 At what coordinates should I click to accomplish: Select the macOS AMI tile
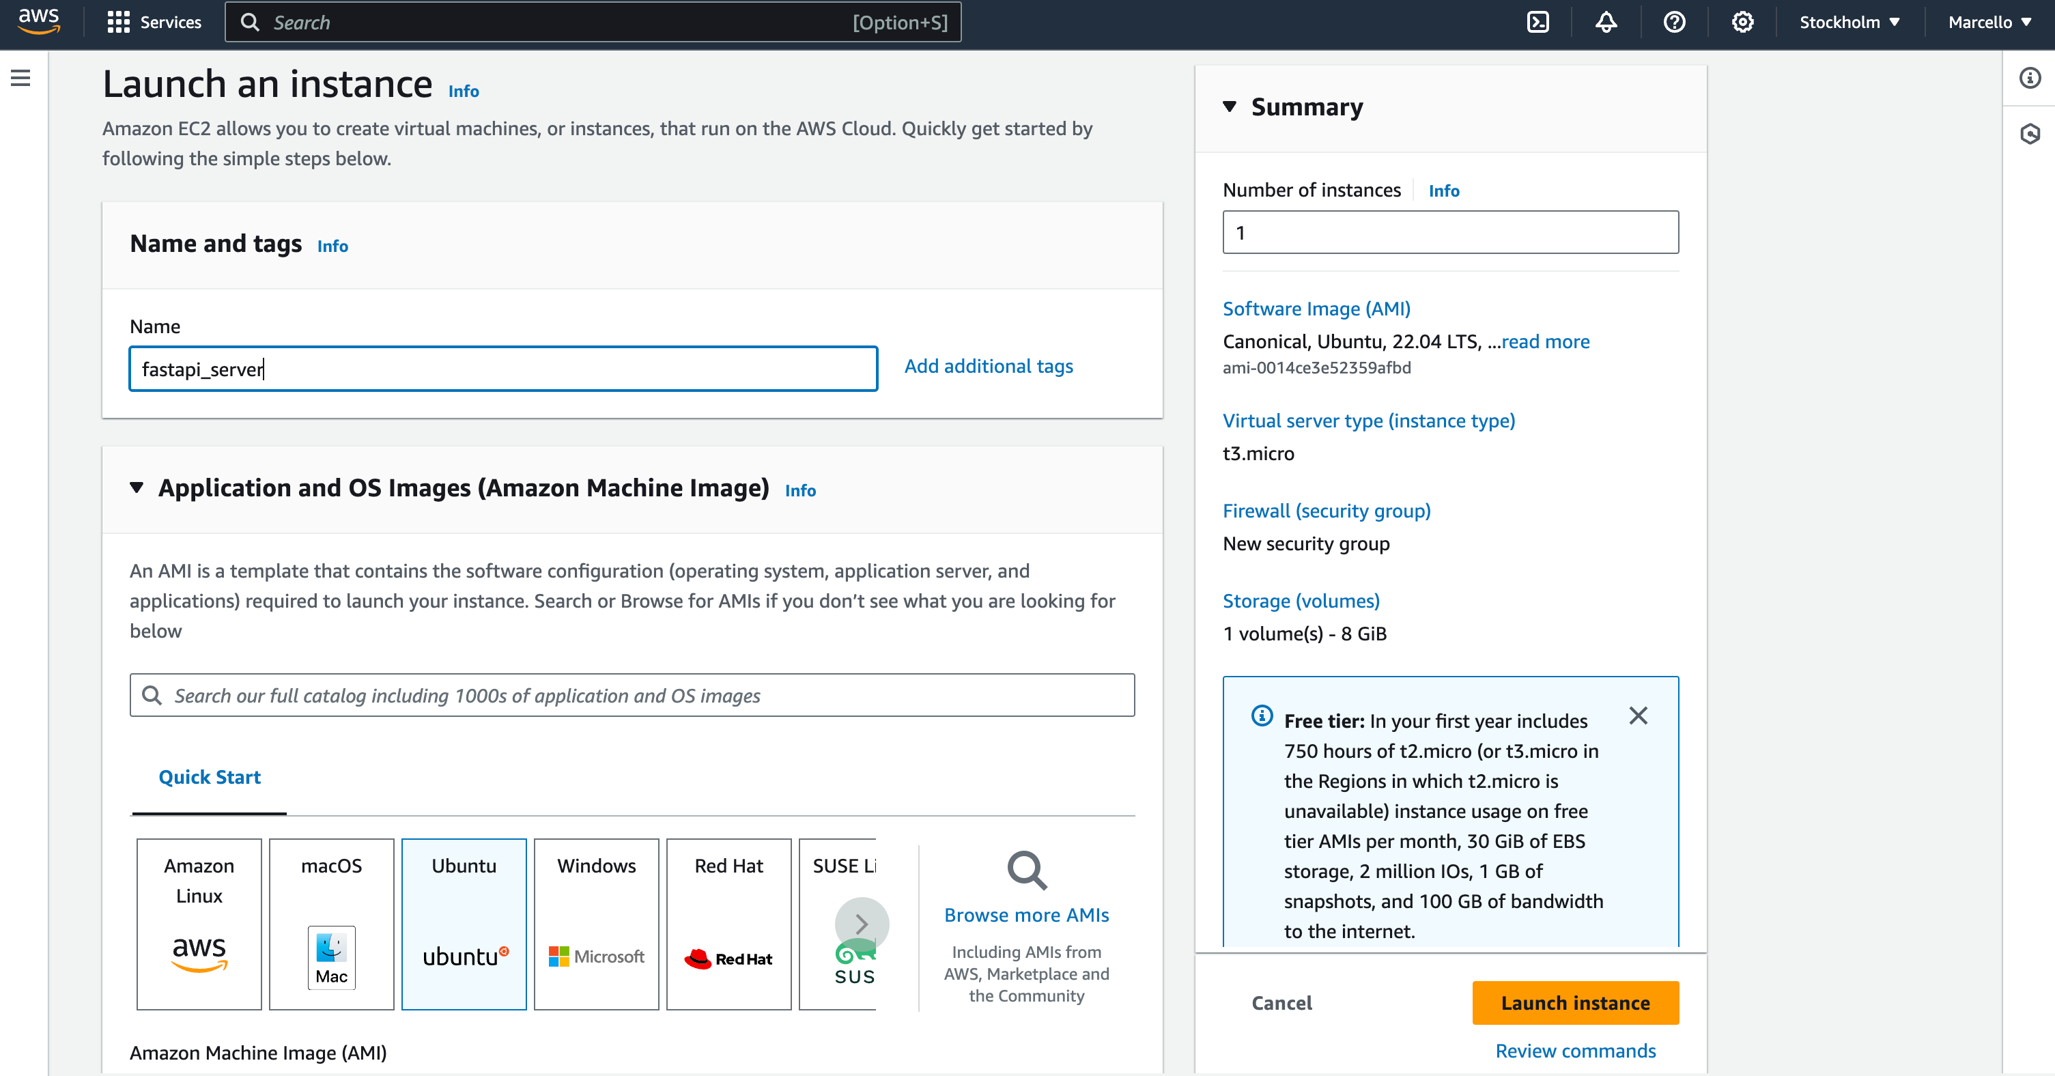tap(331, 924)
